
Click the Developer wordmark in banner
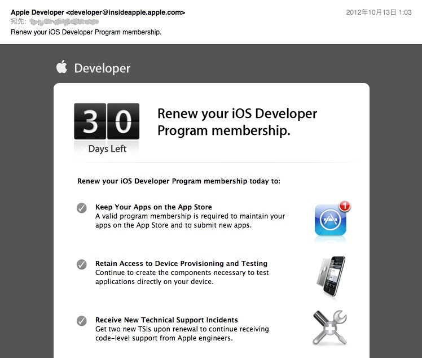[x=102, y=68]
